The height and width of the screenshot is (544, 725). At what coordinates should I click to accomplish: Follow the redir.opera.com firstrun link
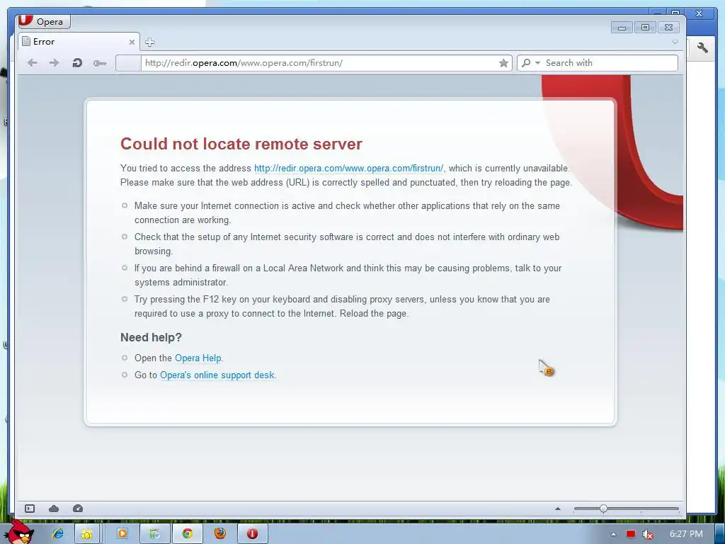pyautogui.click(x=348, y=169)
